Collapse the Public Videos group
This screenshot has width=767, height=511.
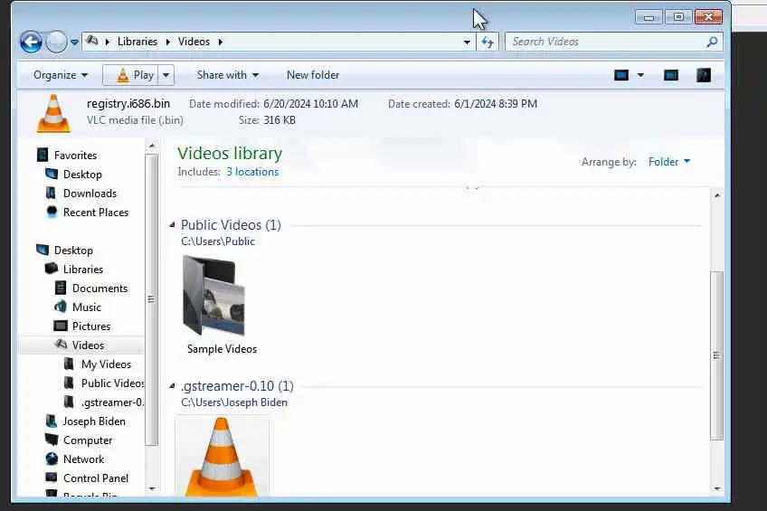click(x=172, y=225)
